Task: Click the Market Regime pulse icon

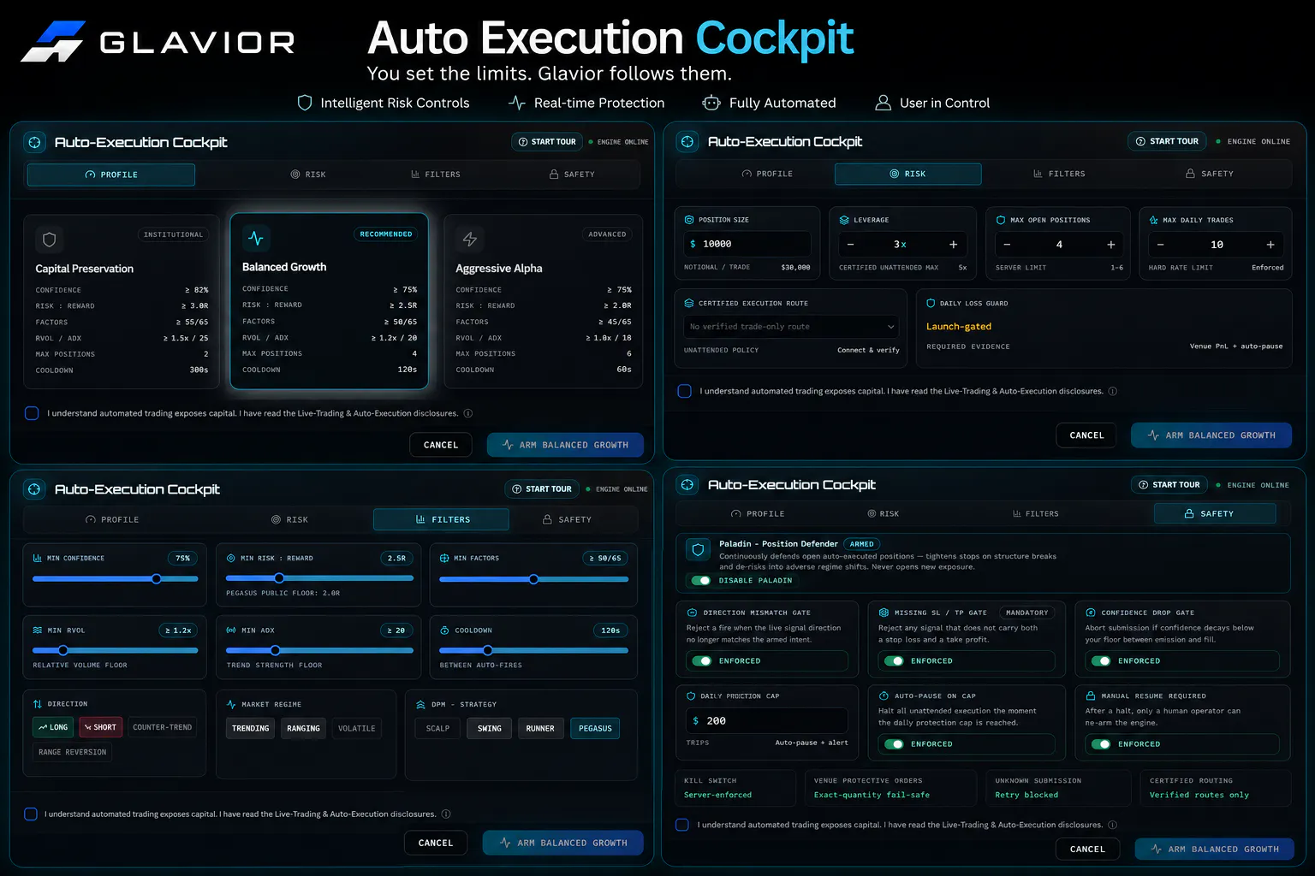Action: coord(231,704)
